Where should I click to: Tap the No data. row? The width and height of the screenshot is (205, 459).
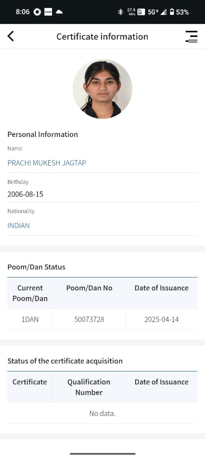(102, 413)
